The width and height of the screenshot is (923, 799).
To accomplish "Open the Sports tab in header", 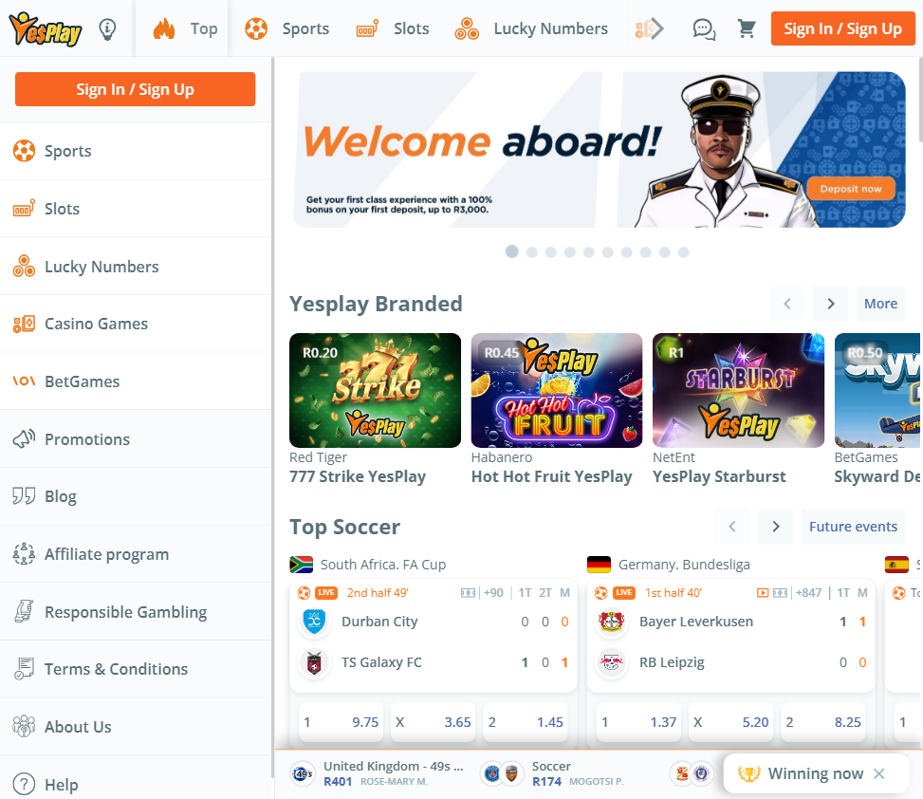I will [x=286, y=28].
